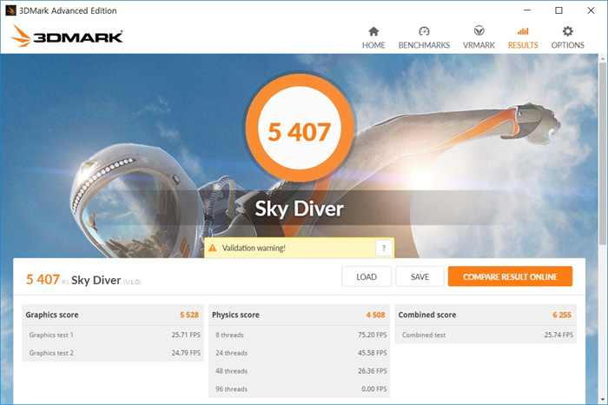The height and width of the screenshot is (405, 608).
Task: Select the OPTIONS menu label
Action: pos(567,45)
